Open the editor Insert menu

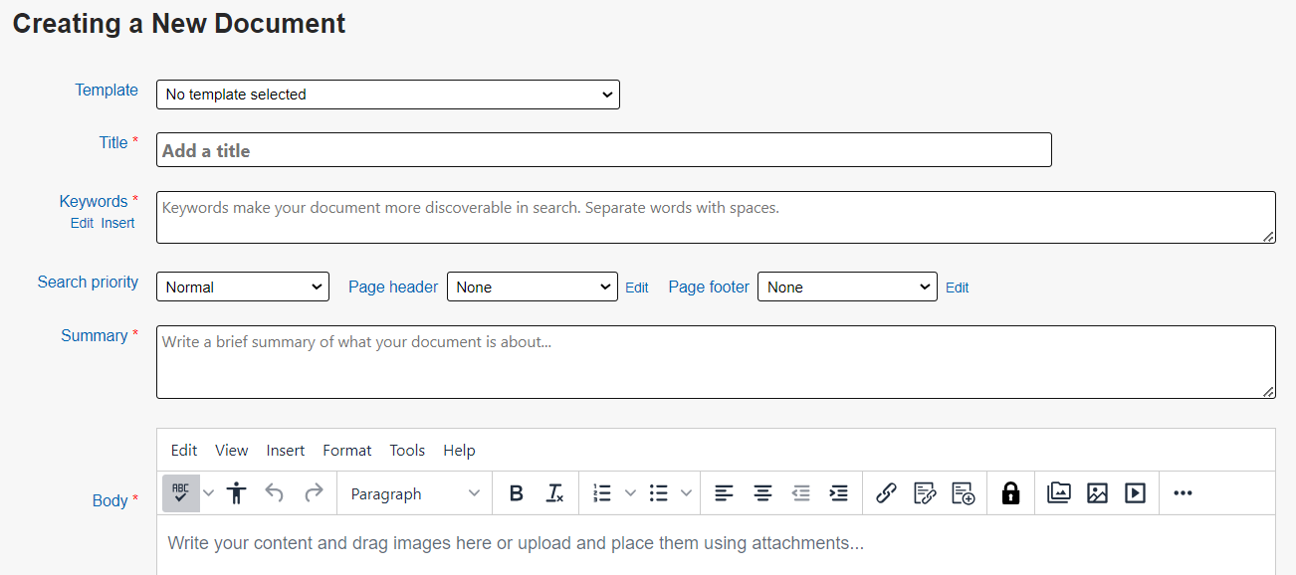(286, 451)
